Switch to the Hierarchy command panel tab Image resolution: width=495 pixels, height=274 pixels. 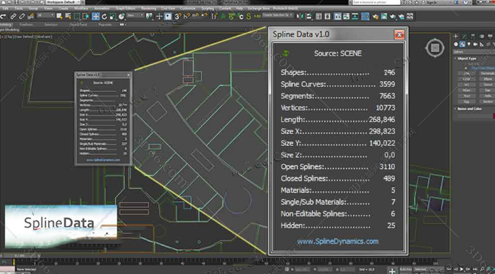pos(473,36)
